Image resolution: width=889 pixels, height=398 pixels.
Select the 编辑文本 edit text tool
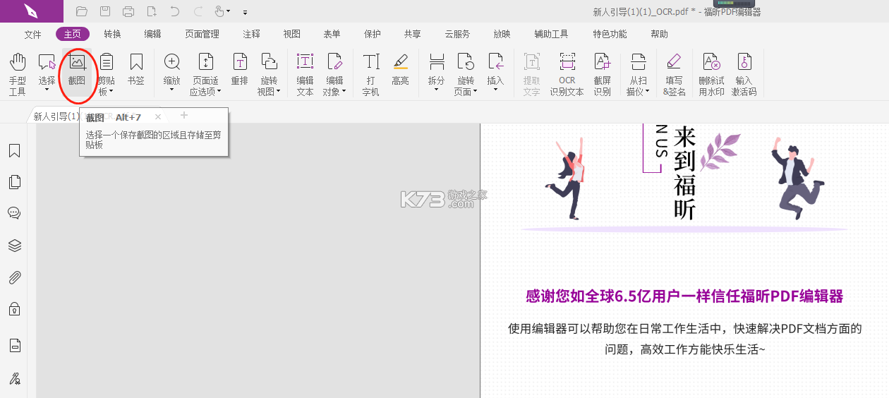point(305,73)
